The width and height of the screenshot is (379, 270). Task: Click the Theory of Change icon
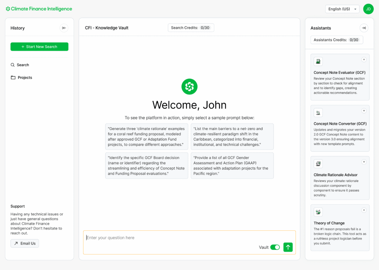(x=318, y=212)
